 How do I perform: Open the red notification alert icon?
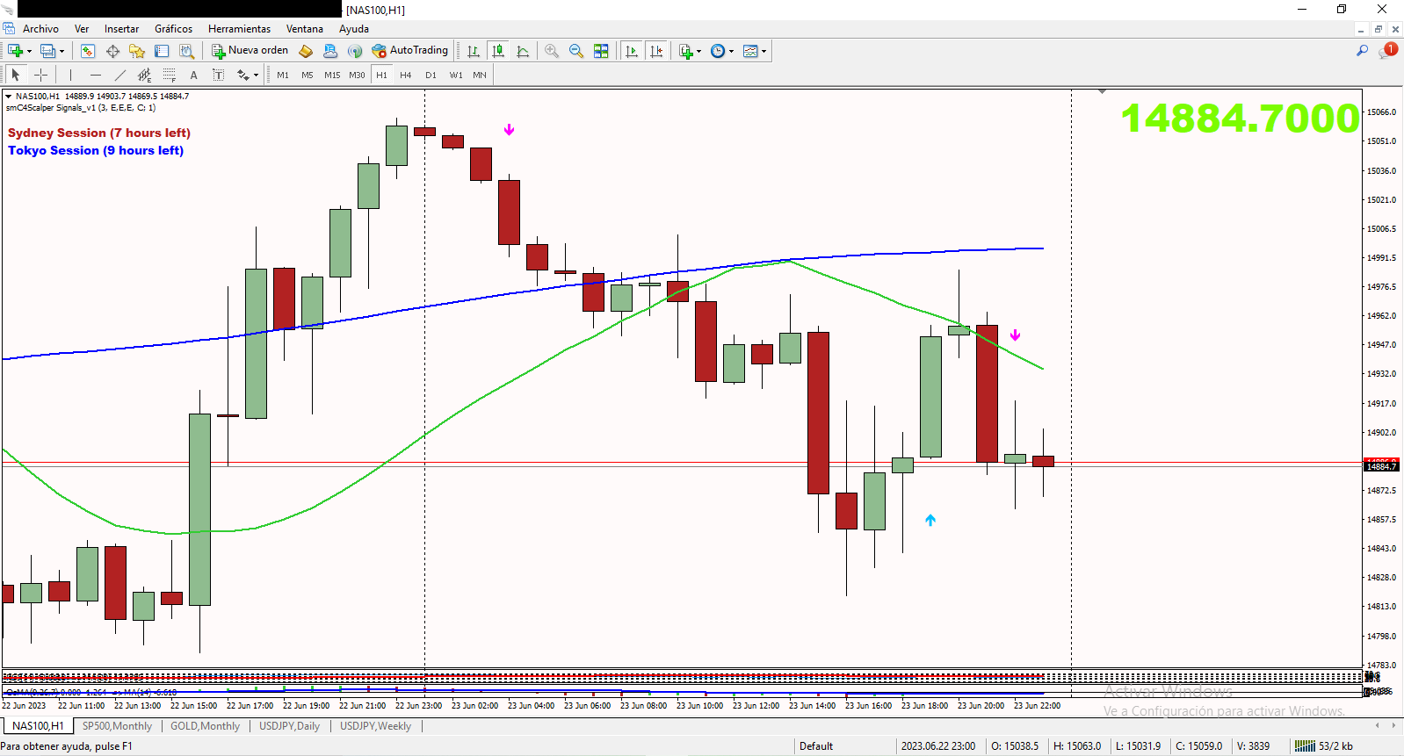[x=1388, y=51]
